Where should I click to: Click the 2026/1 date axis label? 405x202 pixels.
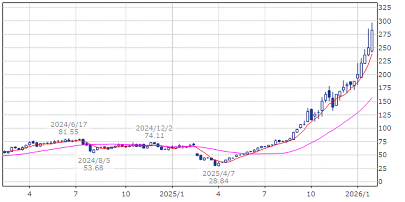(357, 194)
